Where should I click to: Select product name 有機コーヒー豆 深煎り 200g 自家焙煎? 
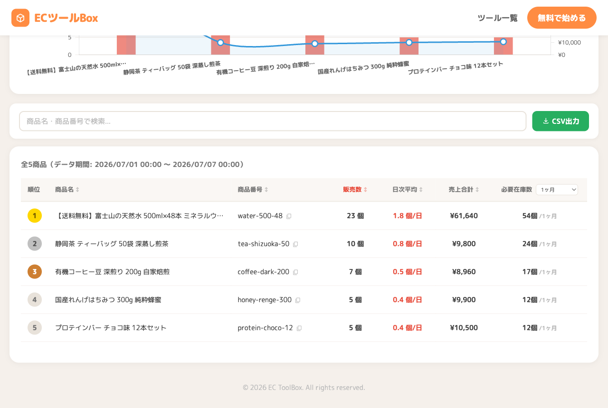(x=112, y=272)
